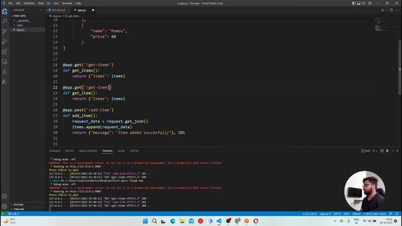
Task: Open File Explorer from taskbar
Action: (x=182, y=221)
